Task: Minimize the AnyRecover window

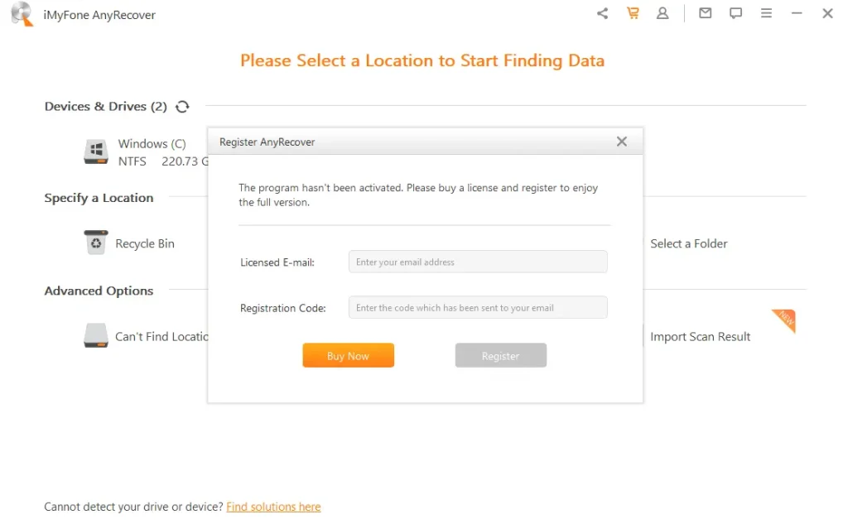Action: (797, 13)
